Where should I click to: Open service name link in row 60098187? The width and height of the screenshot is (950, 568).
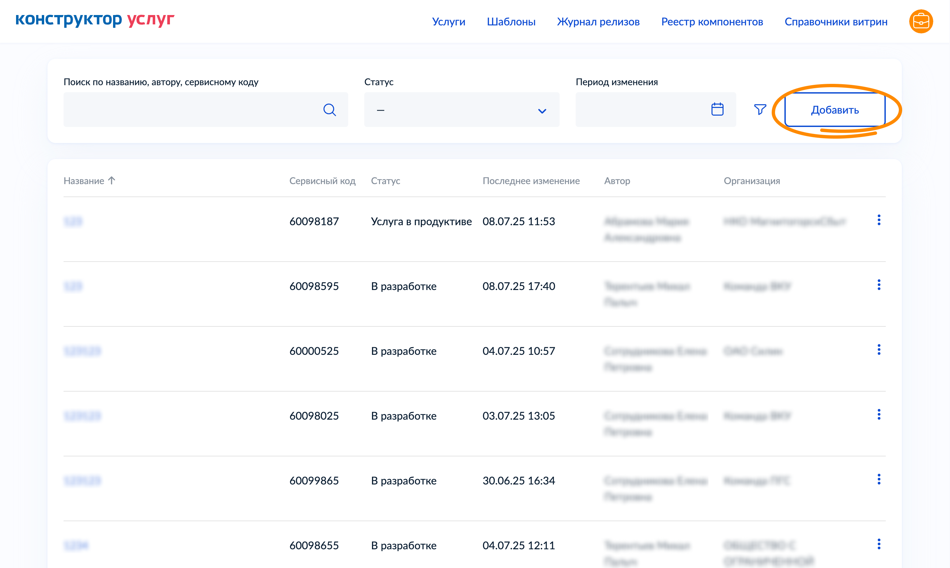click(x=73, y=222)
